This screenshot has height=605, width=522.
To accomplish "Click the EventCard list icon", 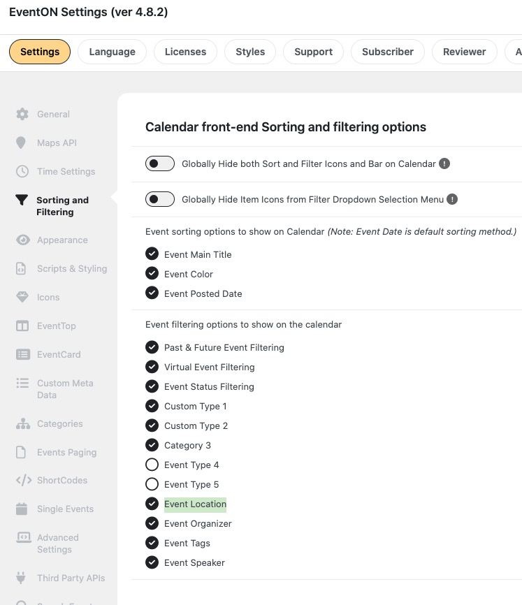I will 23,354.
